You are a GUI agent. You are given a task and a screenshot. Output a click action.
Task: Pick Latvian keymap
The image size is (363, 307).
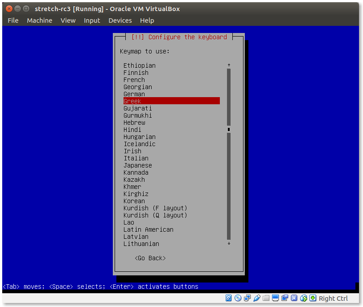[136, 237]
